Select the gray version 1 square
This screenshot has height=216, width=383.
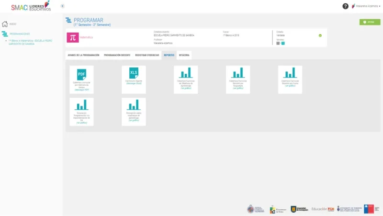(278, 43)
